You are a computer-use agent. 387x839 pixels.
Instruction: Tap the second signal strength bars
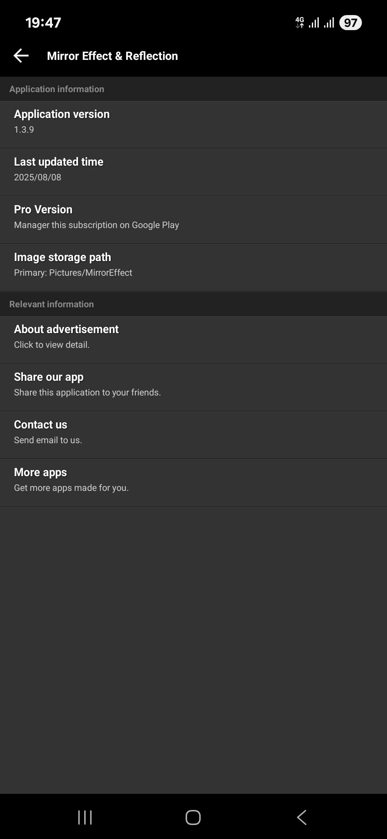coord(329,23)
